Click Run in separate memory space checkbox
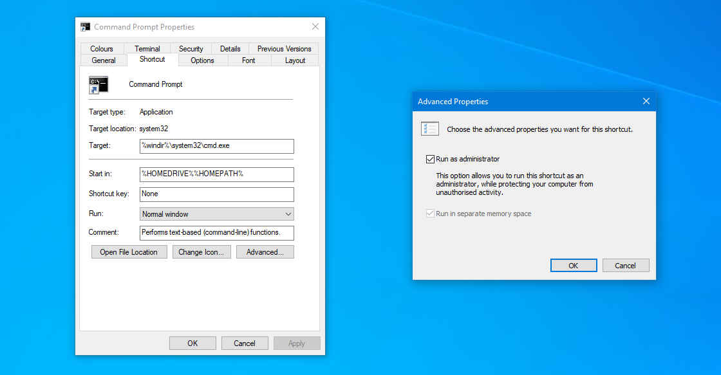721x375 pixels. point(430,214)
